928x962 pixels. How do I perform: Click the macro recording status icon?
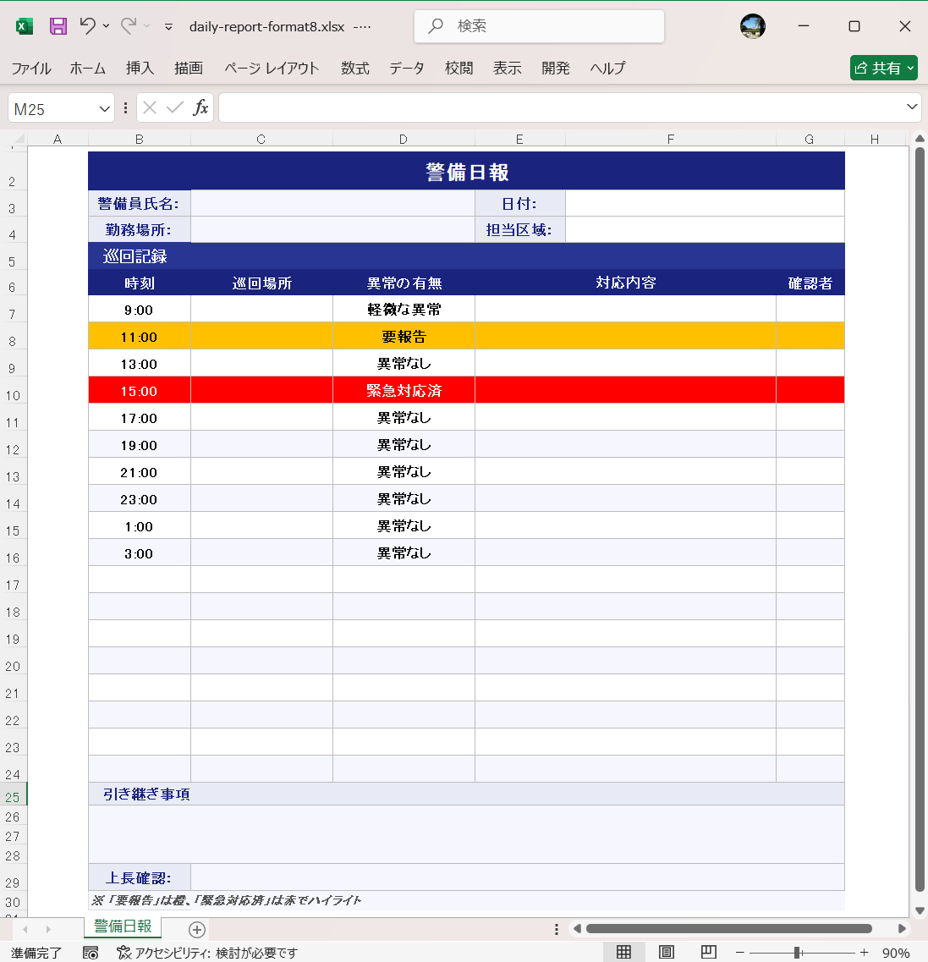(91, 953)
